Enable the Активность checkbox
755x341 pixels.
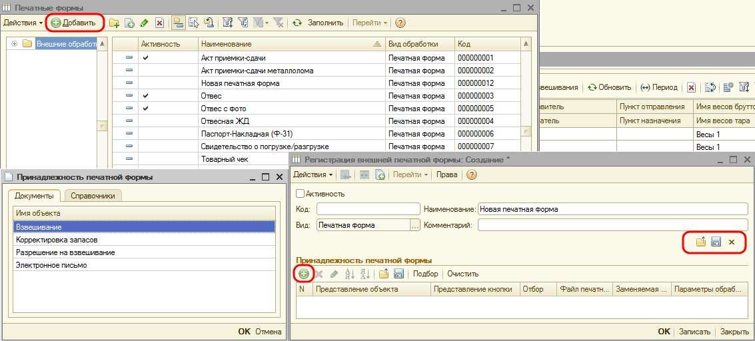click(x=300, y=194)
